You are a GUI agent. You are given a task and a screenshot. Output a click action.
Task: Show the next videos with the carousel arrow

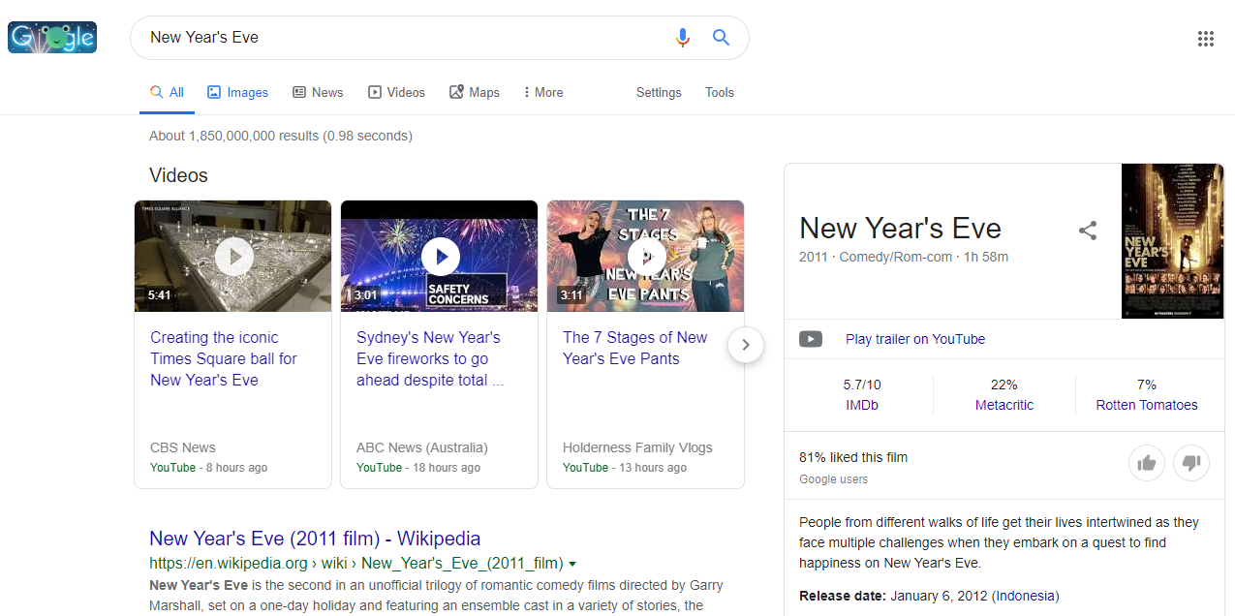[746, 345]
